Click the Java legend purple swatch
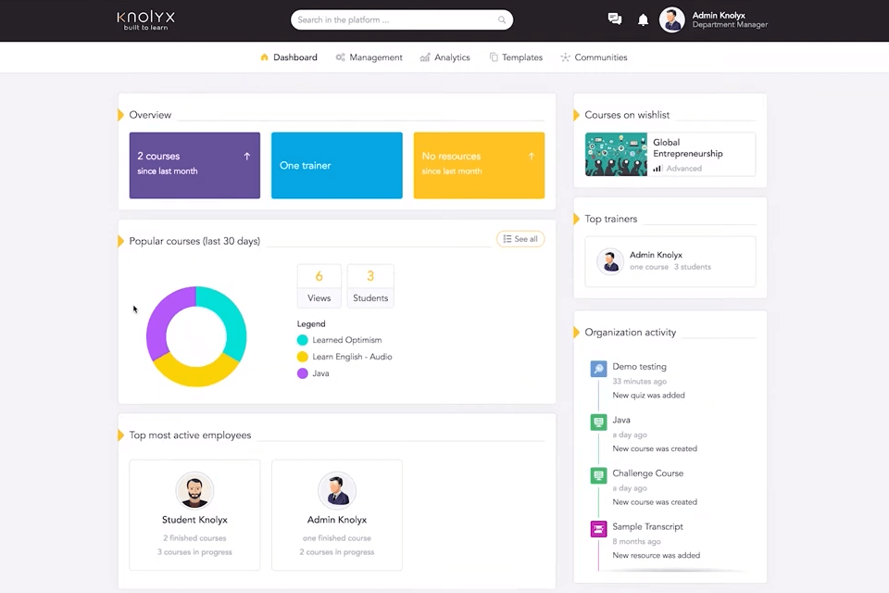 [302, 372]
